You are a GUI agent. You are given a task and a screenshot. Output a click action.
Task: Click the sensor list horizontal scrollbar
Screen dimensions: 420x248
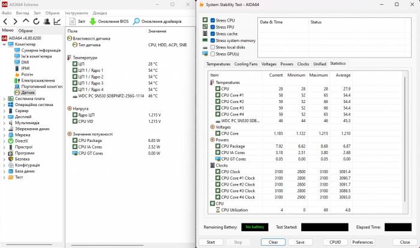point(107,245)
